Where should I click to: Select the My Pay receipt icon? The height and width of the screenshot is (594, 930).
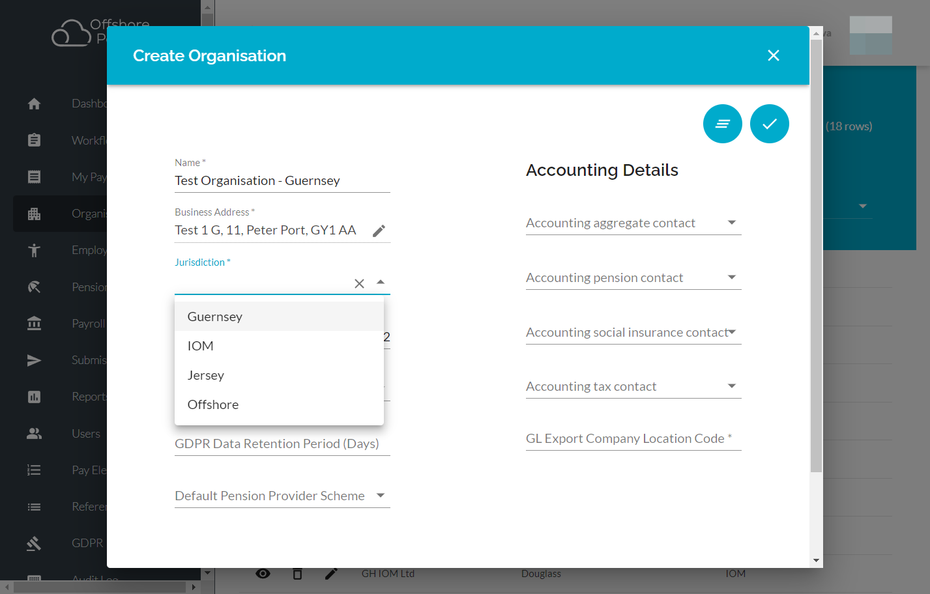pos(35,177)
